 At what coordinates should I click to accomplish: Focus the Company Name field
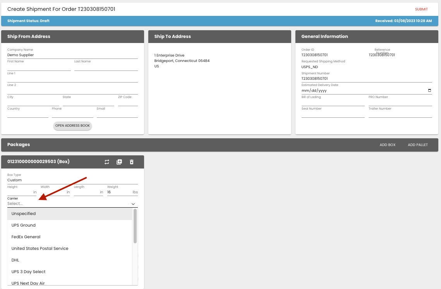72,55
